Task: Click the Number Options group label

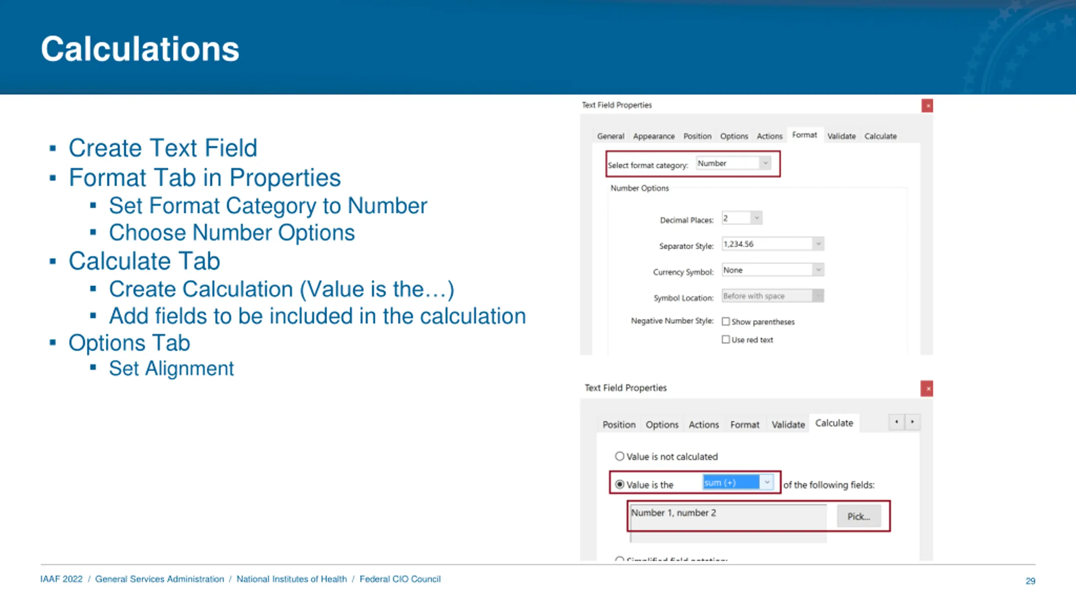Action: [x=639, y=188]
